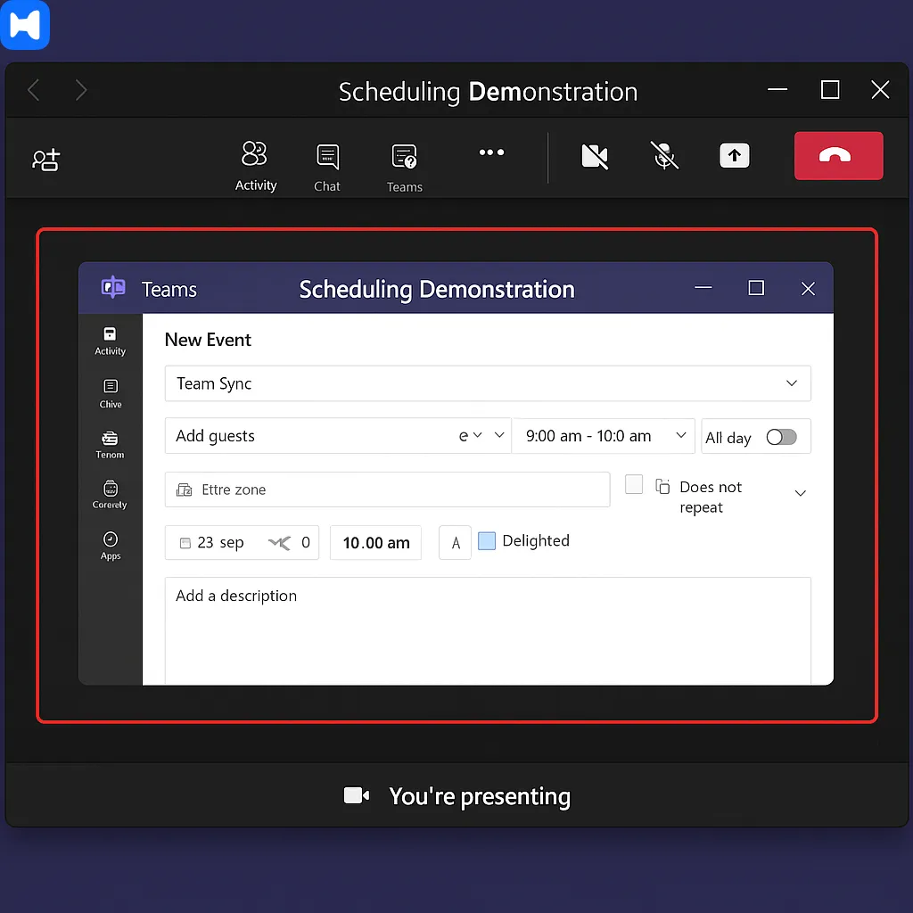Click the blue app logo at the top left
Screen dimensions: 913x913
[24, 24]
